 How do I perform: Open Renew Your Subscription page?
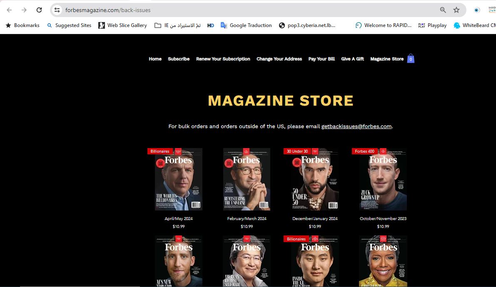[223, 59]
